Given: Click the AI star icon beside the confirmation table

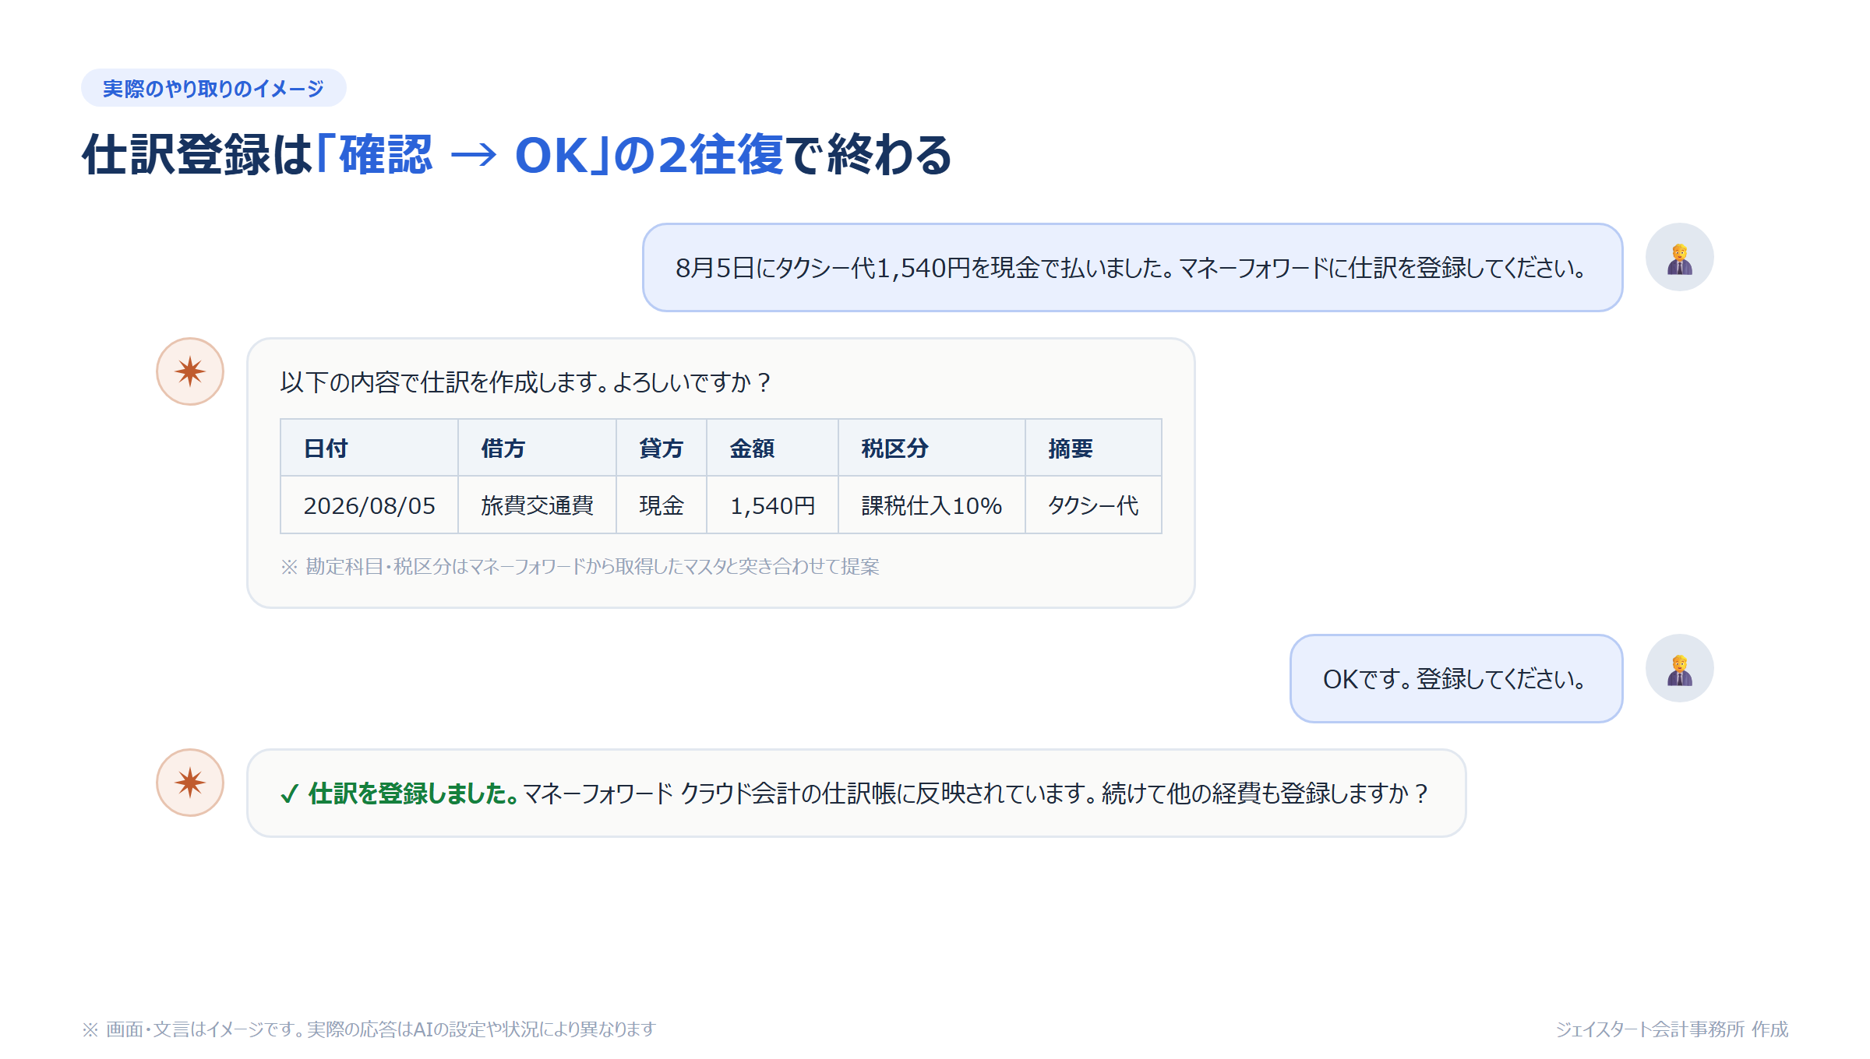Looking at the screenshot, I should pyautogui.click(x=190, y=371).
